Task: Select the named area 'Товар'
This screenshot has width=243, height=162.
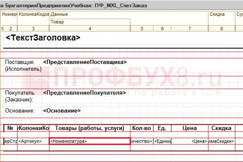Action: 89,22
